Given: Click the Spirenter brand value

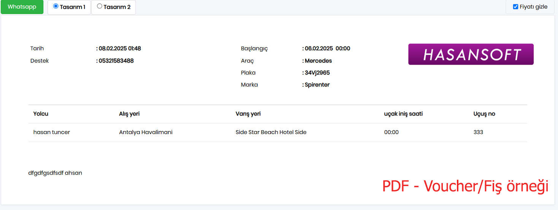Looking at the screenshot, I should tap(317, 85).
